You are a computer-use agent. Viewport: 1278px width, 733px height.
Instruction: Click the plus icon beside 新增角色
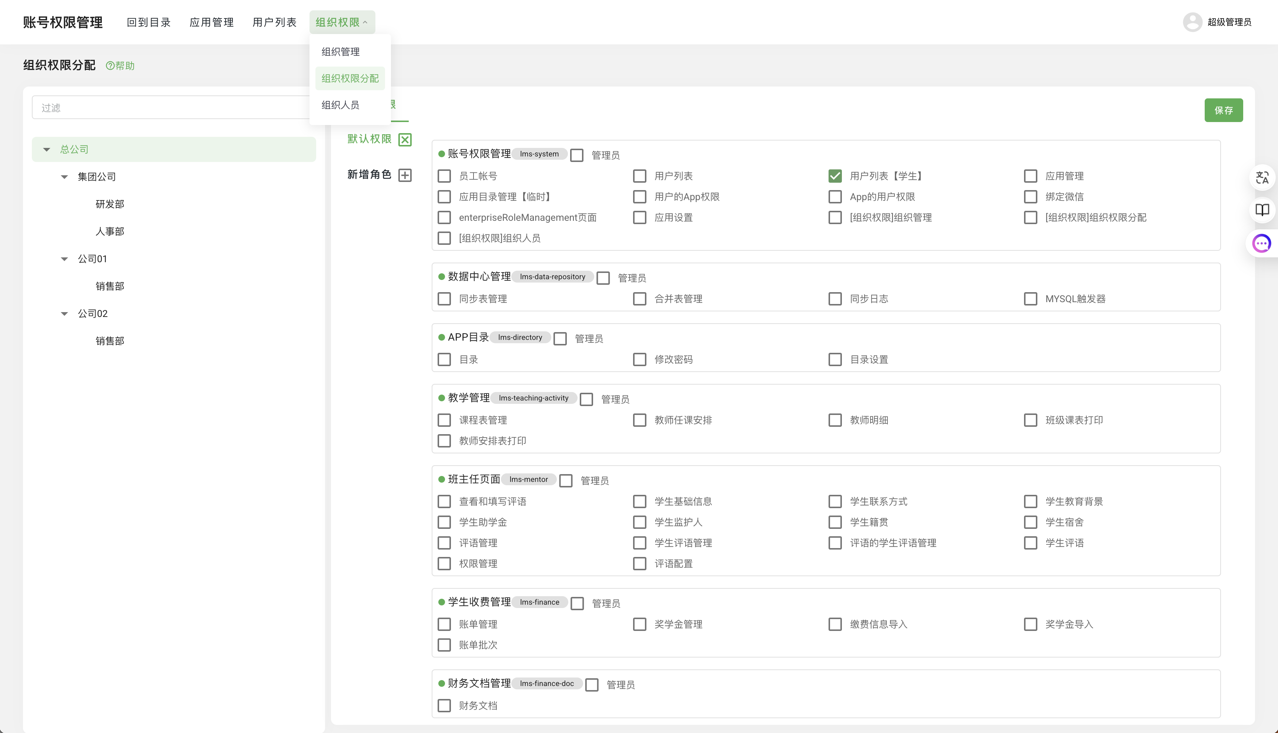tap(405, 175)
